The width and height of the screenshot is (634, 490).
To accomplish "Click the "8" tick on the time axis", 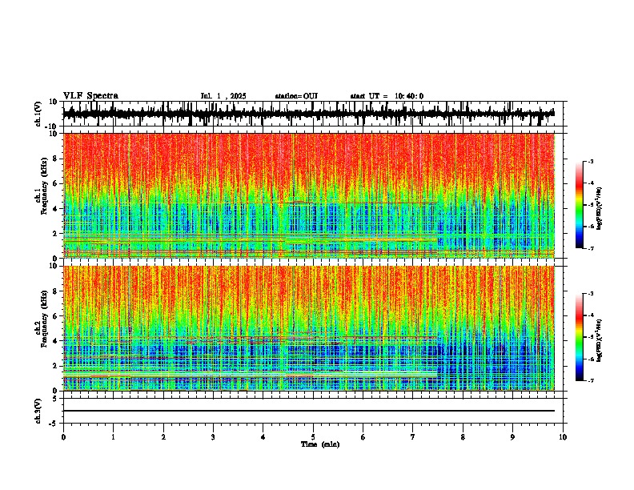I will 463,437.
